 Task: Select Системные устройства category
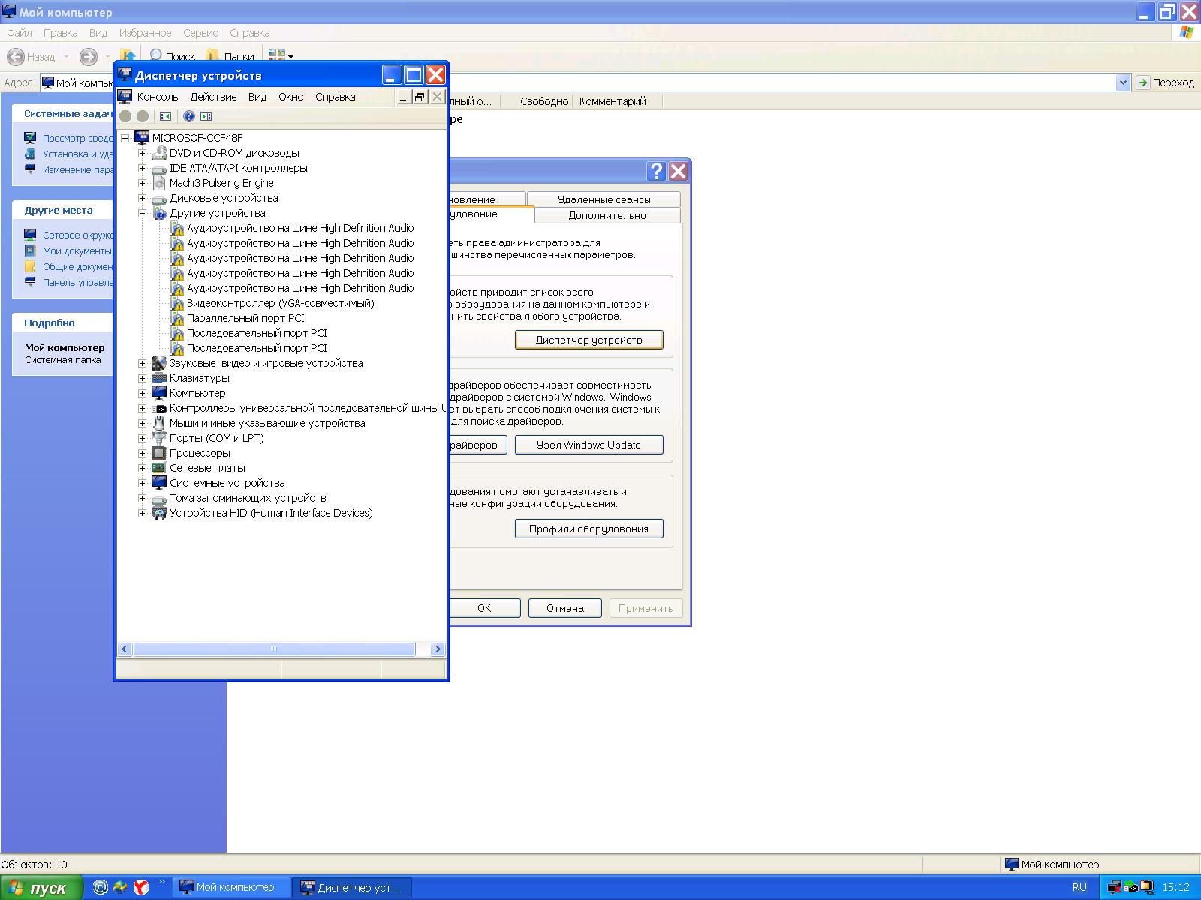[x=227, y=483]
